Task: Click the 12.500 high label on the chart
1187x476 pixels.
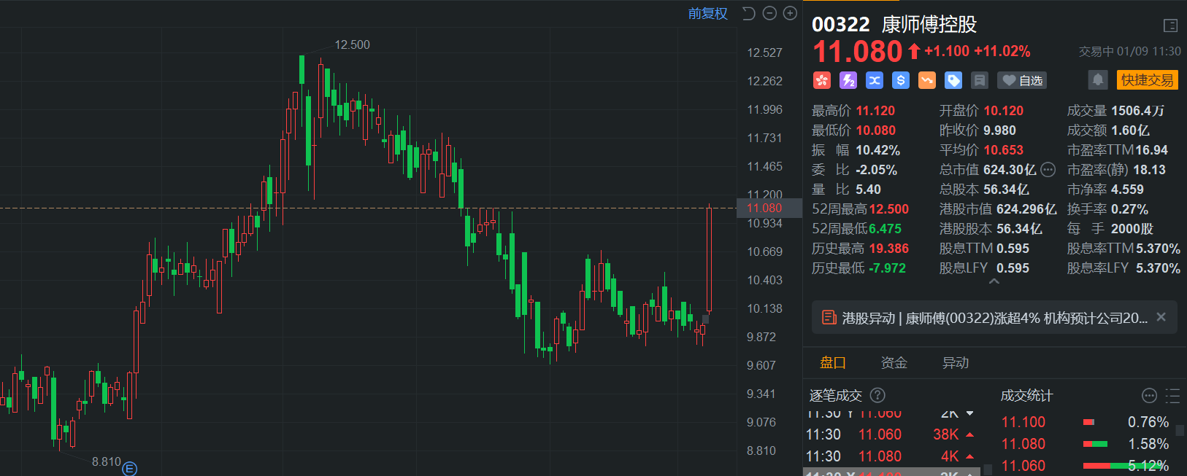Action: 352,44
